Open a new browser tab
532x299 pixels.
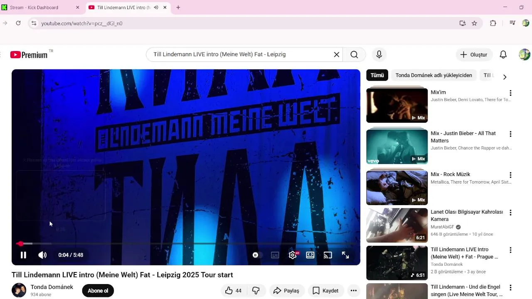coord(178,7)
